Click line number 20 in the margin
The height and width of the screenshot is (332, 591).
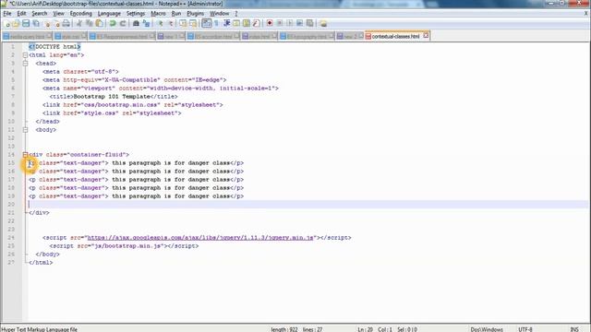[11, 205]
